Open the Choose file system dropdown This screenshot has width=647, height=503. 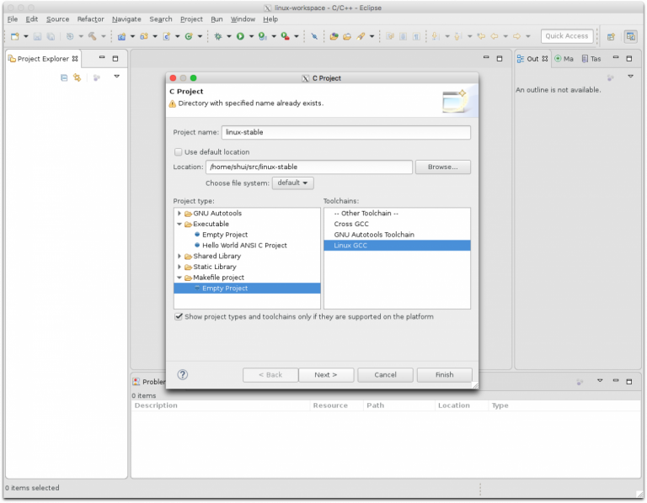[x=292, y=183]
